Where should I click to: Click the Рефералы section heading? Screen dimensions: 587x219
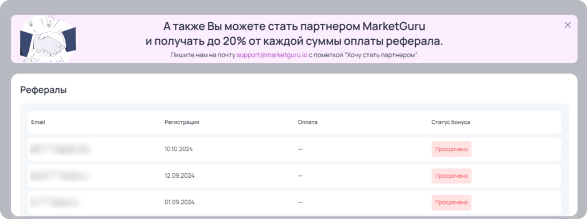click(44, 90)
